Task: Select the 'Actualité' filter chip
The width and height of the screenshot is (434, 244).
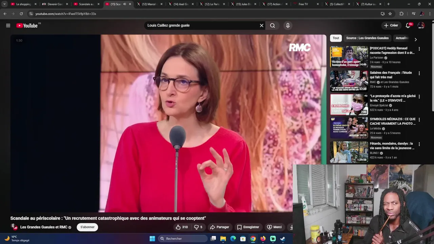Action: click(402, 38)
